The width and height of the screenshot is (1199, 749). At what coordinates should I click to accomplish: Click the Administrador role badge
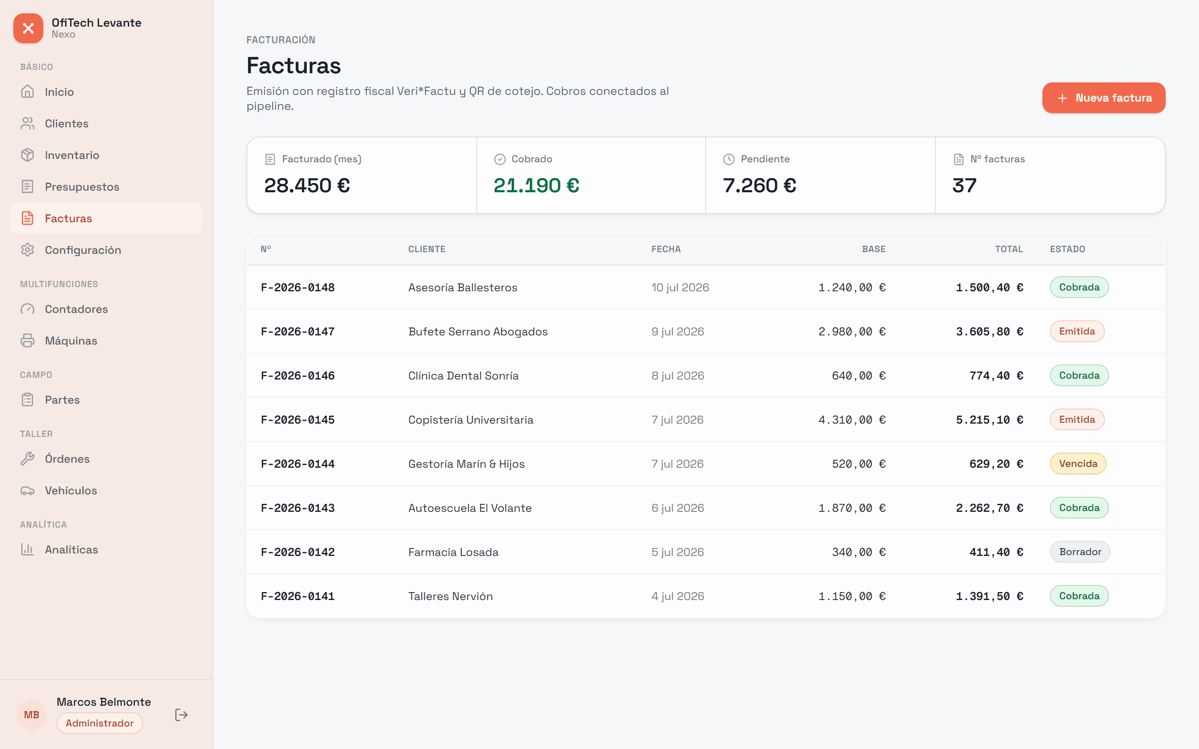[x=100, y=723]
